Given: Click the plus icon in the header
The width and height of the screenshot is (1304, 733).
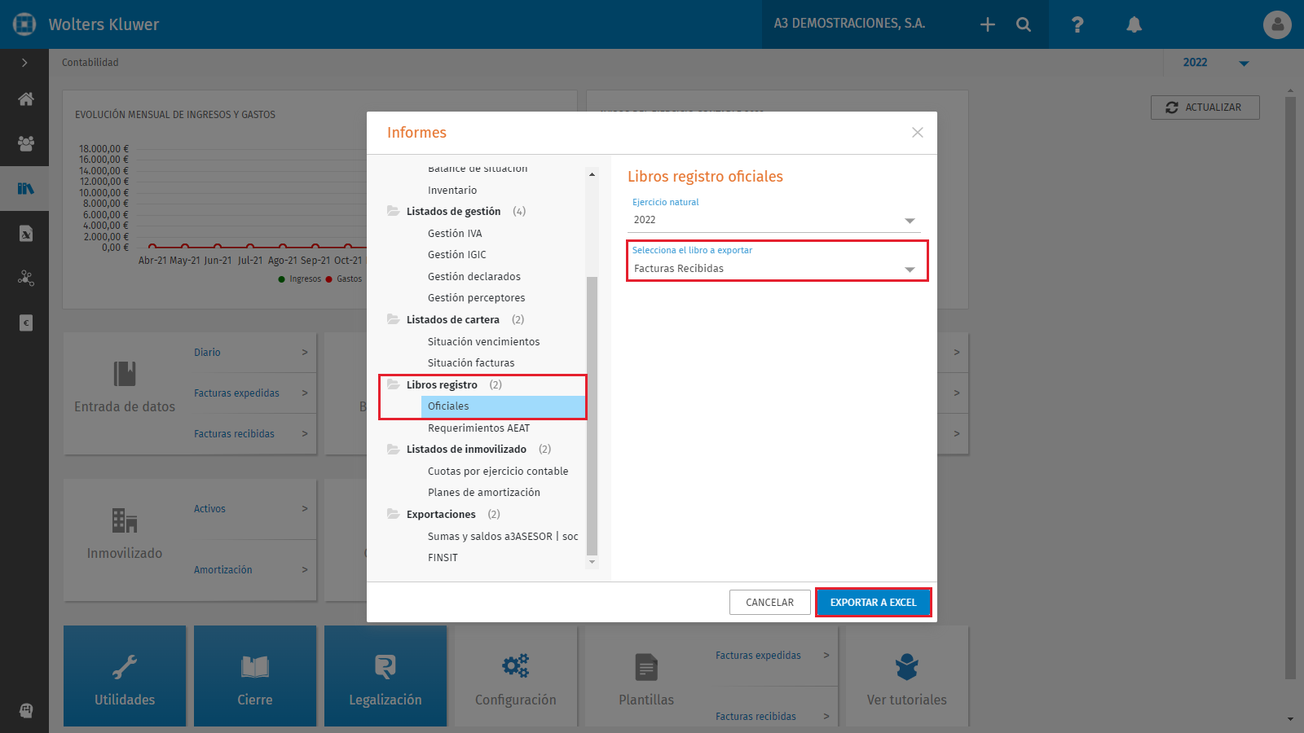Looking at the screenshot, I should click(x=988, y=24).
